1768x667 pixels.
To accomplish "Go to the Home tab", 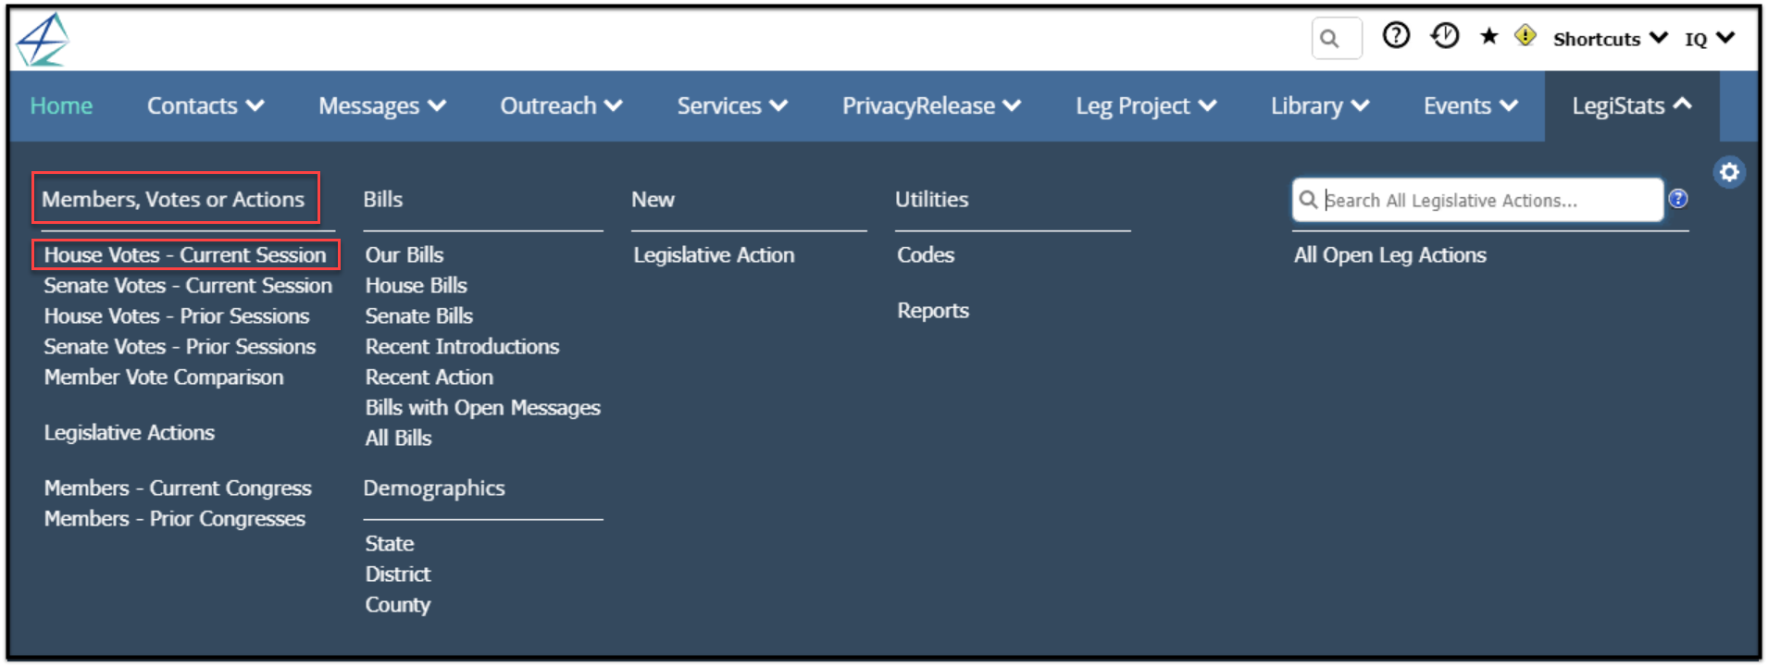I will (x=61, y=106).
